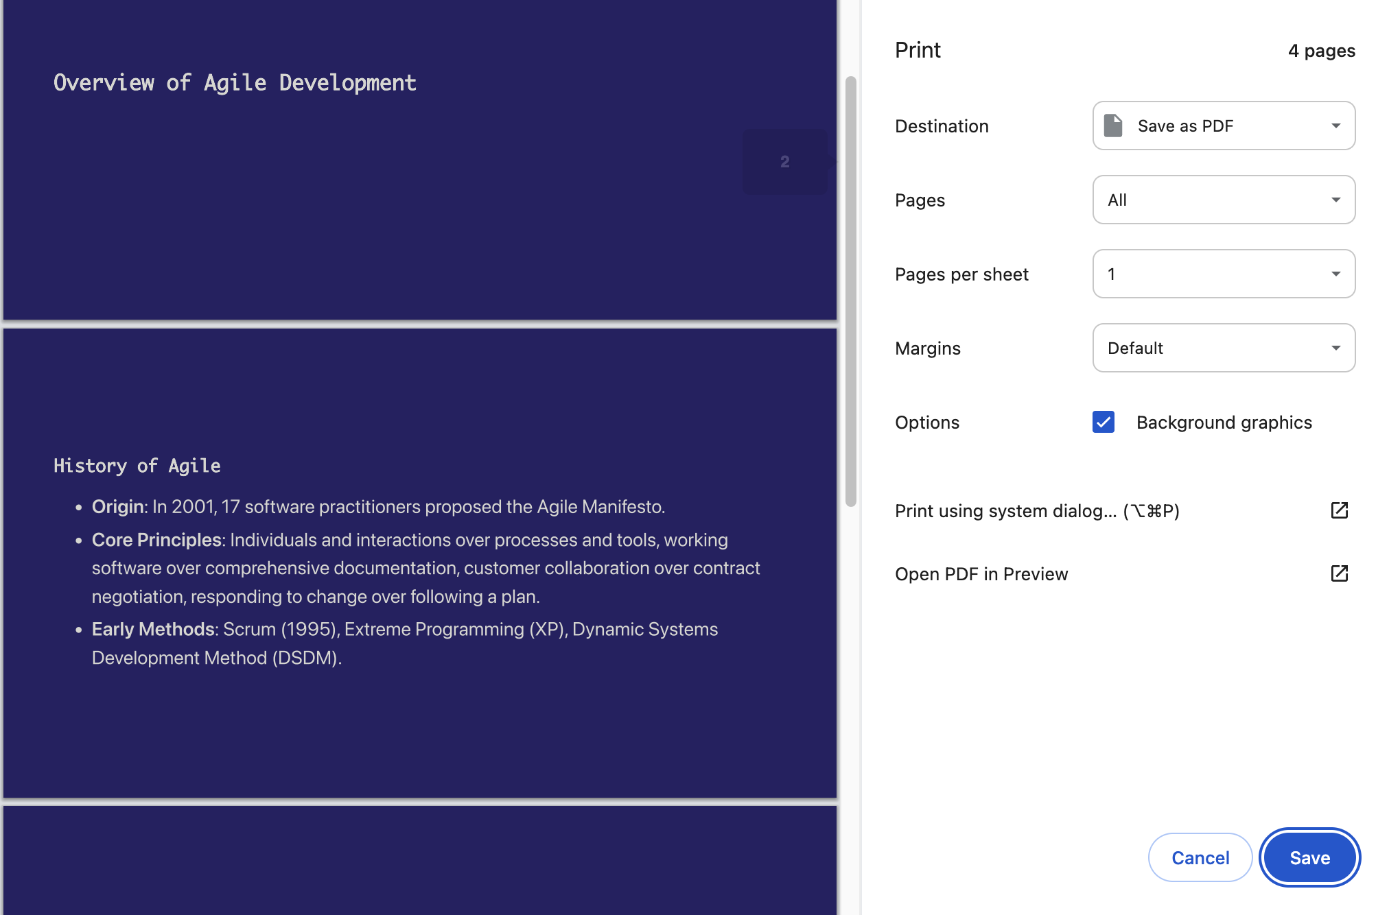Viewport: 1389px width, 915px height.
Task: Click the Save button
Action: pos(1309,857)
